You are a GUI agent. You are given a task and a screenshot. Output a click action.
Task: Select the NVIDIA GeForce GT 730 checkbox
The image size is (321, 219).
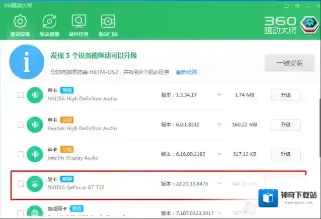pyautogui.click(x=21, y=184)
